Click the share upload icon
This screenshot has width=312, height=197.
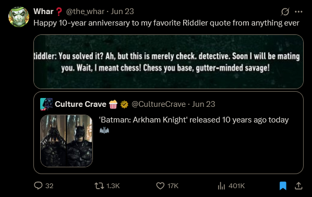click(x=298, y=186)
